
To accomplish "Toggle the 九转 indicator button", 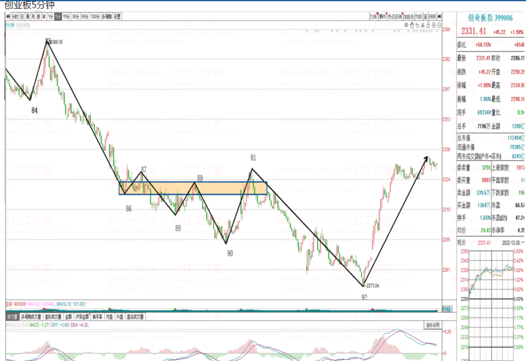I will [x=373, y=17].
